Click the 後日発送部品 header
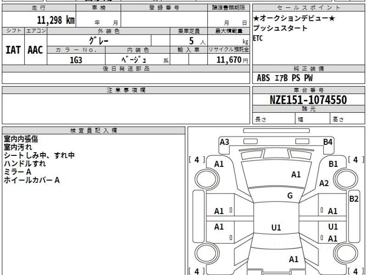Image resolution: width=367 pixels, height=275 pixels. pos(126,69)
